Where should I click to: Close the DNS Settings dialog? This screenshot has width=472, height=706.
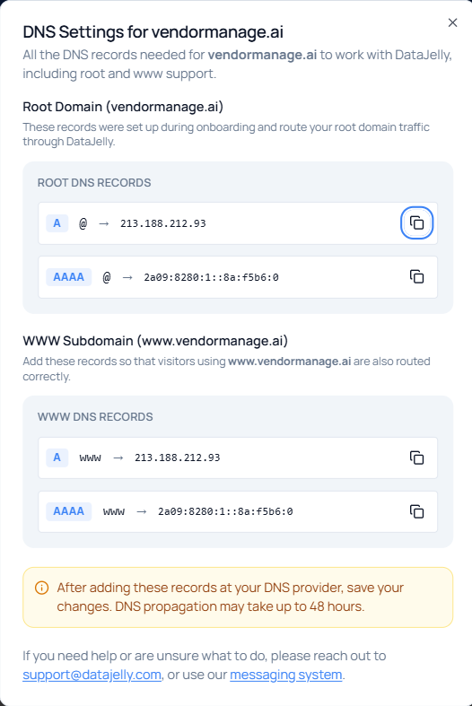pyautogui.click(x=452, y=22)
